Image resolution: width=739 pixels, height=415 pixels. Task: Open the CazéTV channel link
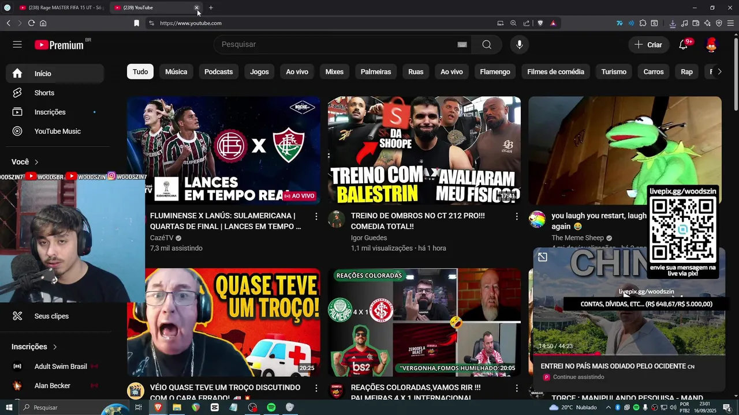click(162, 238)
